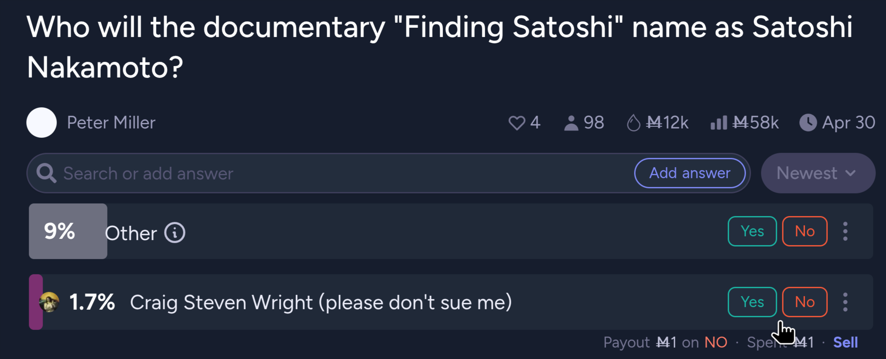This screenshot has width=886, height=359.
Task: Open three-dot menu for Other answer
Action: tap(845, 231)
